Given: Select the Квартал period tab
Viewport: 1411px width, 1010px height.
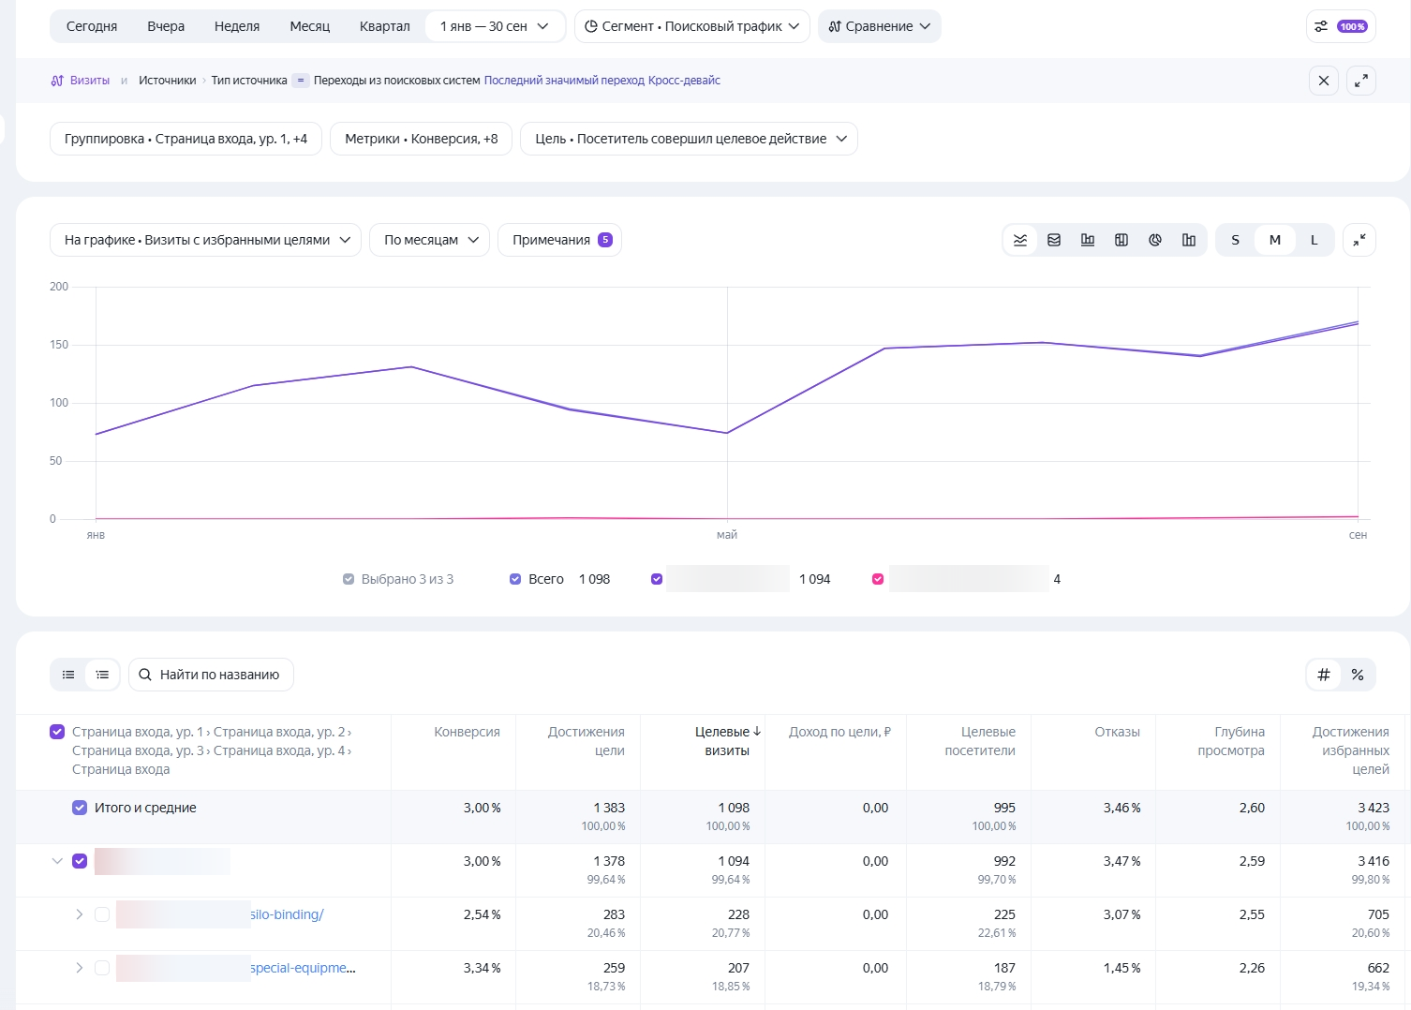Looking at the screenshot, I should tap(385, 26).
